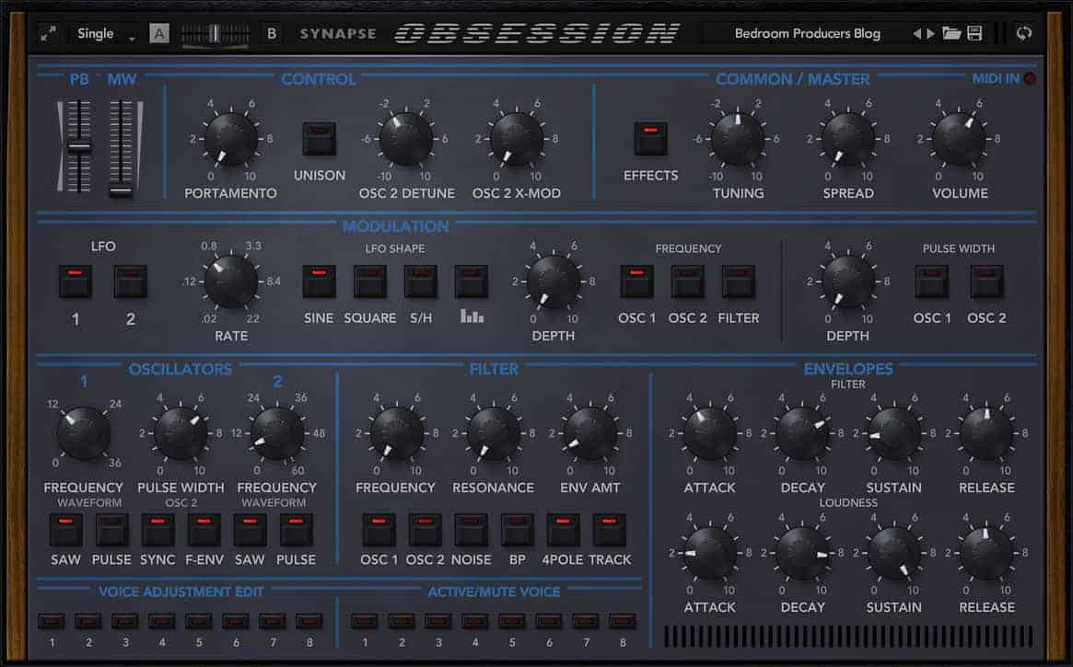
Task: Toggle OSC 2 Sync switch
Action: click(x=157, y=530)
